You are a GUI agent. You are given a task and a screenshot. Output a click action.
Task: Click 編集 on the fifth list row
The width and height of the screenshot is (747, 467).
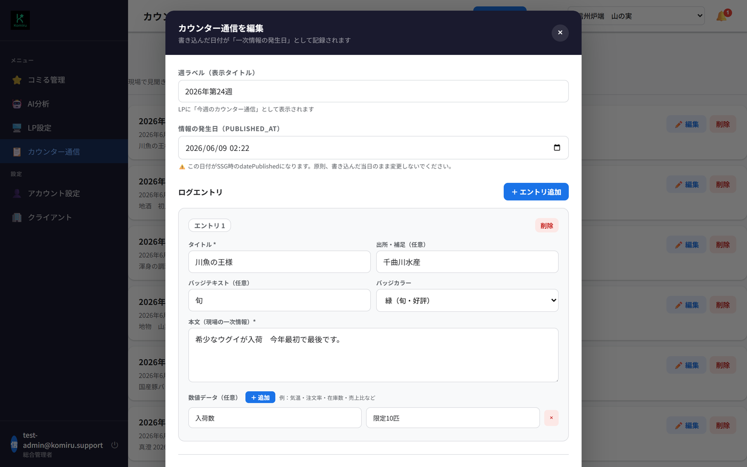point(686,365)
